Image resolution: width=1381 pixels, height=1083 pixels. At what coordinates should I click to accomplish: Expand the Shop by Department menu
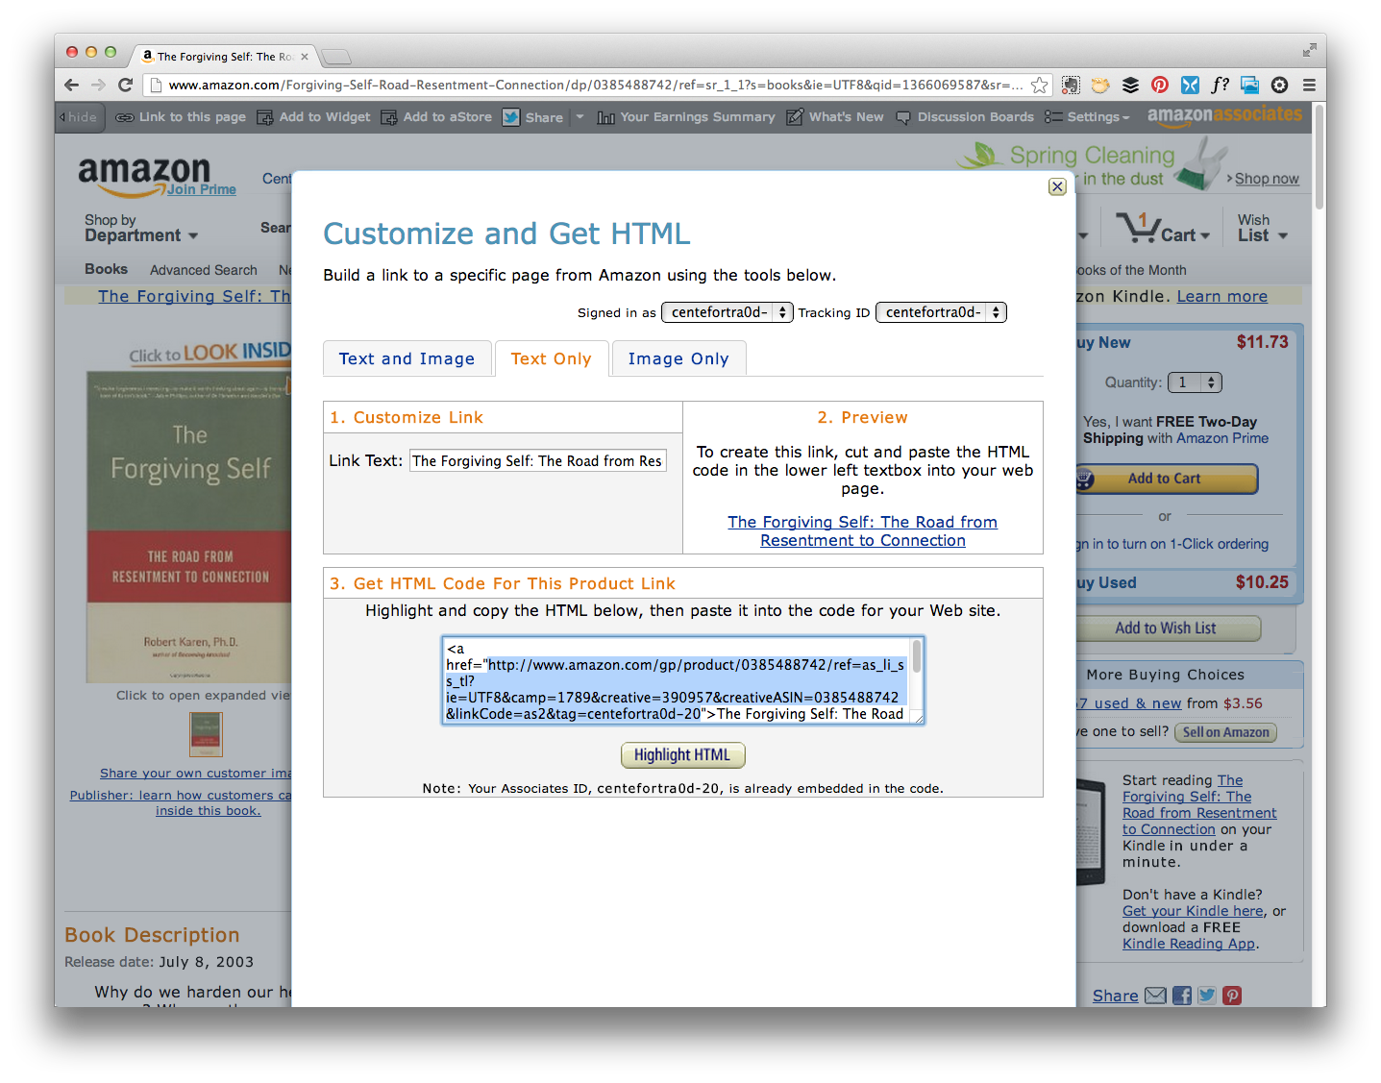click(x=140, y=228)
